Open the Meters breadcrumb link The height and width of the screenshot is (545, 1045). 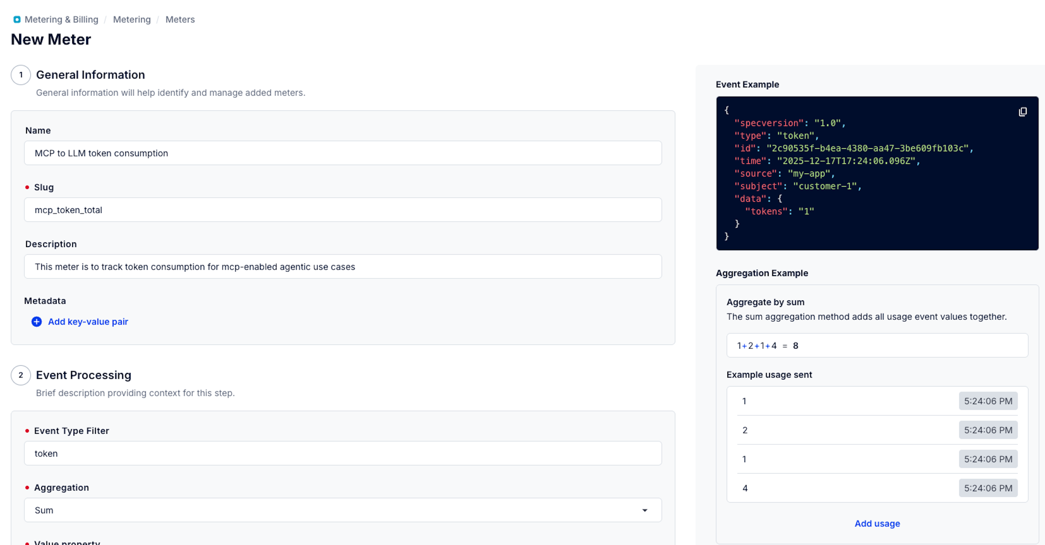point(180,20)
